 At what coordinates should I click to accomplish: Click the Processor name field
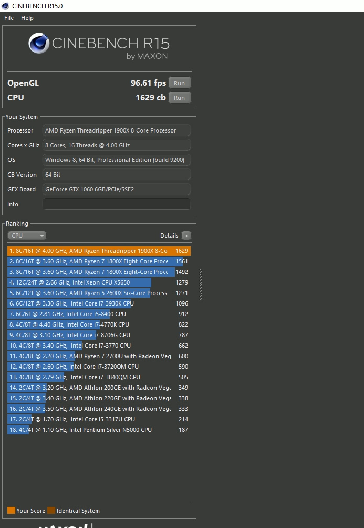point(117,130)
